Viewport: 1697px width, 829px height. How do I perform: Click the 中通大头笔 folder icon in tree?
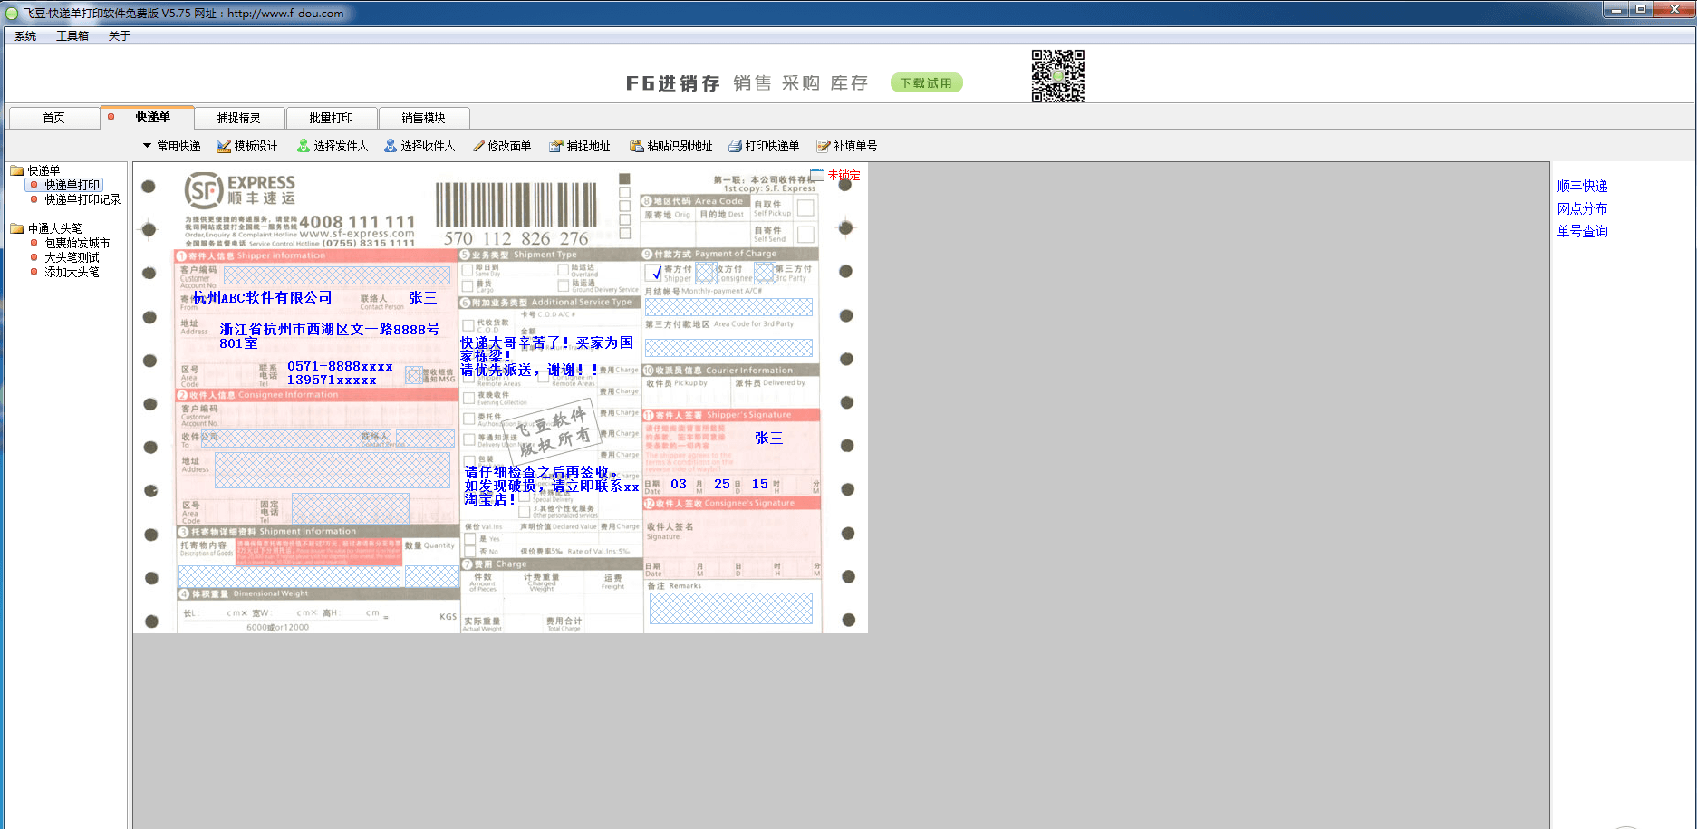(16, 228)
